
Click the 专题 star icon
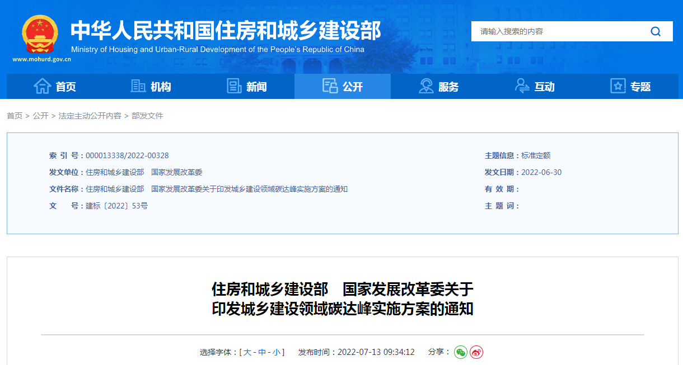[x=618, y=86]
